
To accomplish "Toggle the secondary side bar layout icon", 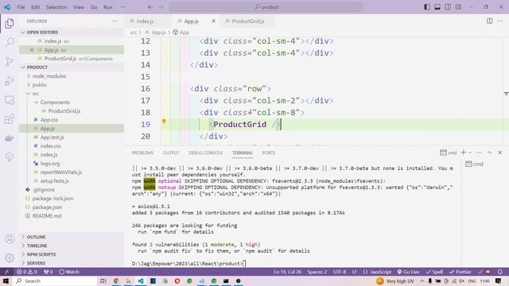I will tap(448, 7).
